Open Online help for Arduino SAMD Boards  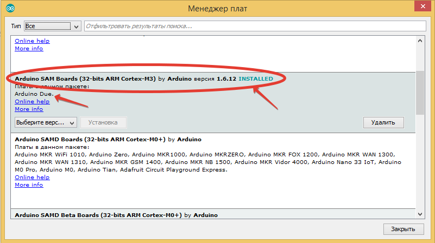(32, 178)
